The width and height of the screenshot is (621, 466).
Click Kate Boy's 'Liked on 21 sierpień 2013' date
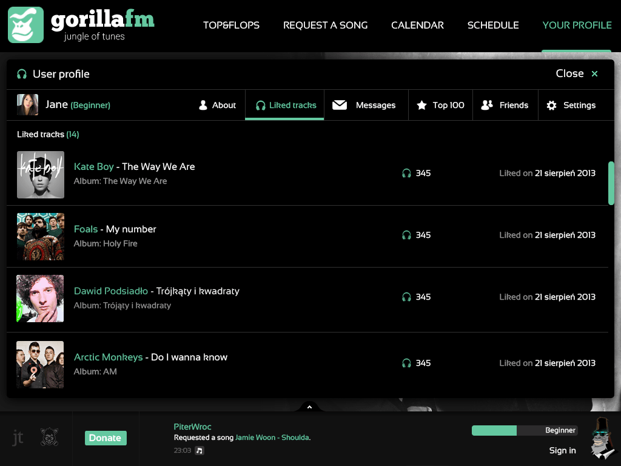coord(548,173)
